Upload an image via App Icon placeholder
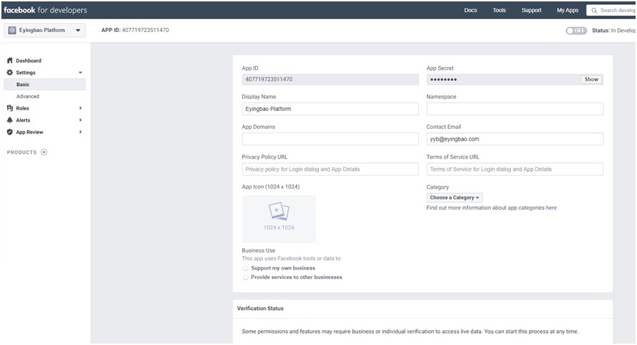The width and height of the screenshot is (637, 345). [x=279, y=218]
